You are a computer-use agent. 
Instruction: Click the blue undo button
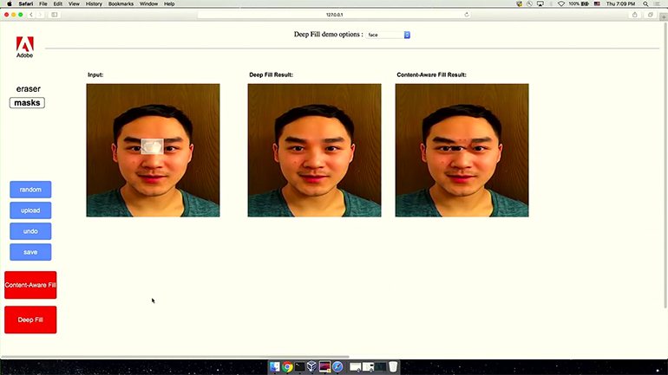pos(30,231)
